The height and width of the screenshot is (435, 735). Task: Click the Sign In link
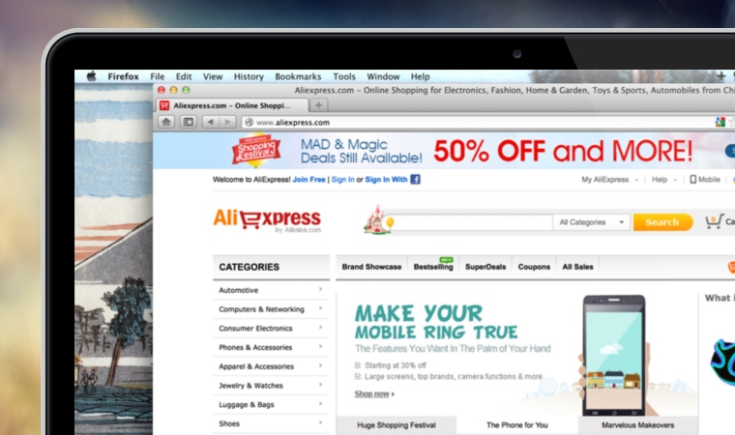(342, 180)
